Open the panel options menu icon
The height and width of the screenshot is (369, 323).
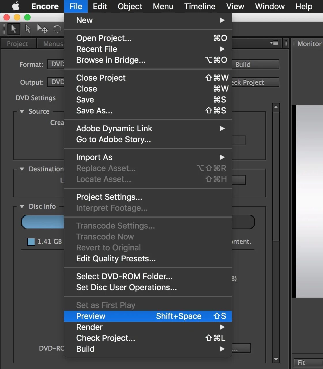[274, 43]
